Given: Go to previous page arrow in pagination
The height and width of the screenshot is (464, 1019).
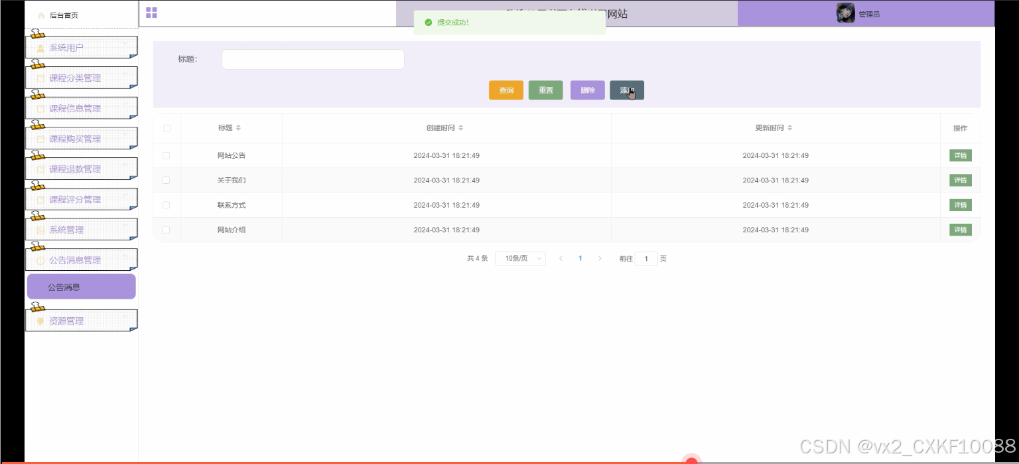Looking at the screenshot, I should [x=561, y=259].
